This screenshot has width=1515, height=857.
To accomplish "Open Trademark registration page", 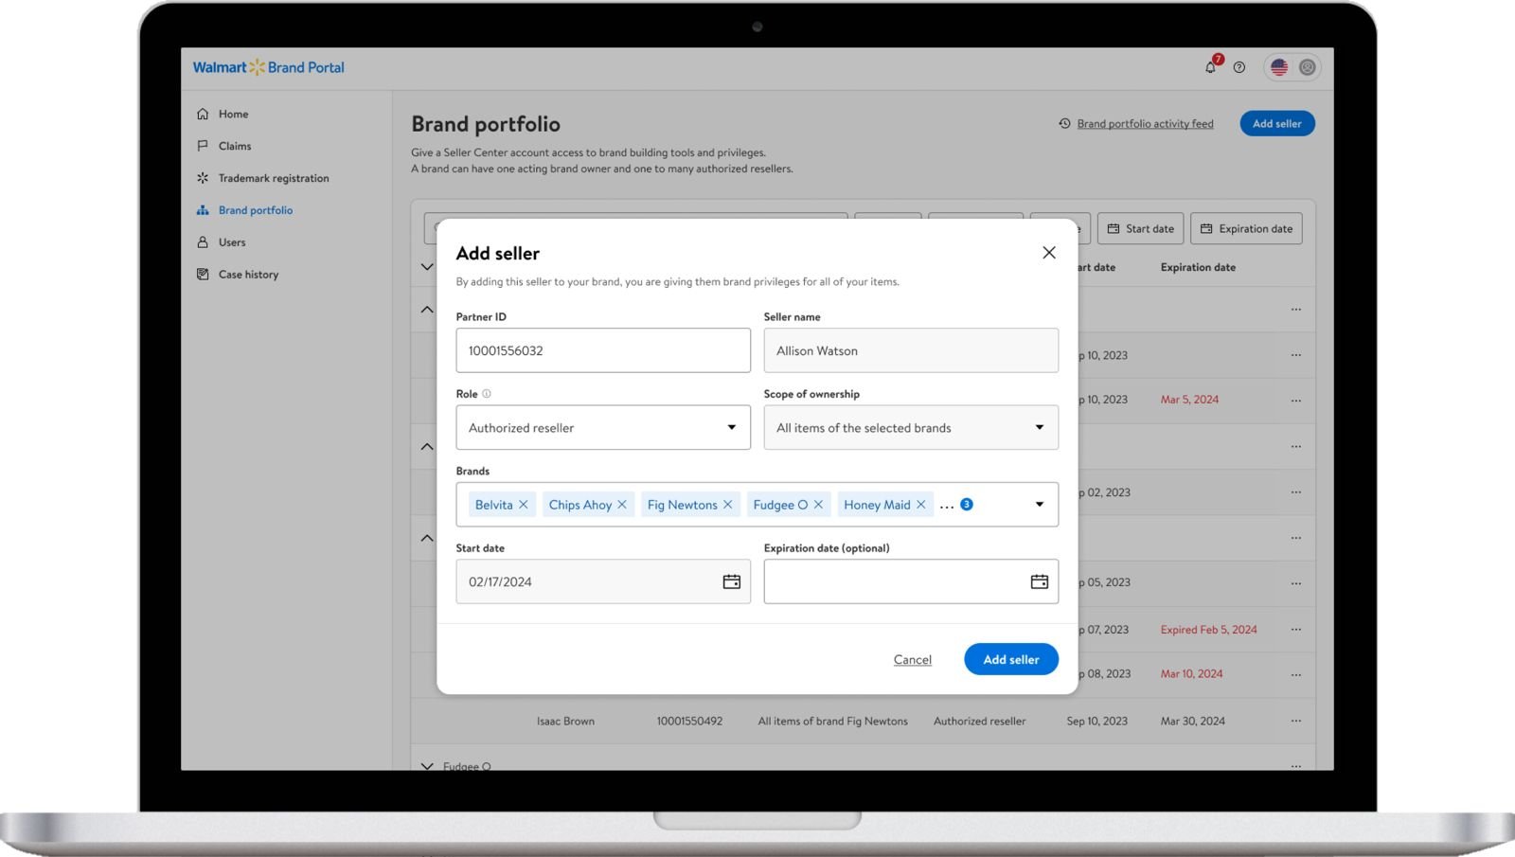I will pyautogui.click(x=274, y=178).
